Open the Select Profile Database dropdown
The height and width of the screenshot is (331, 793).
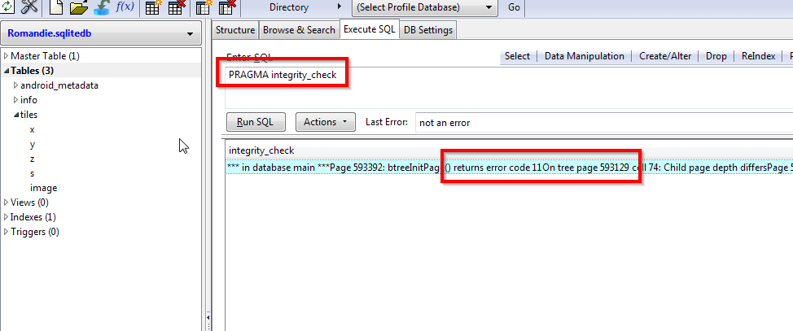[424, 7]
